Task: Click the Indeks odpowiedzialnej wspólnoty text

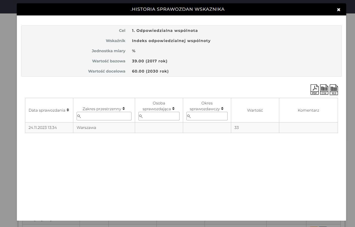Action: click(x=171, y=41)
